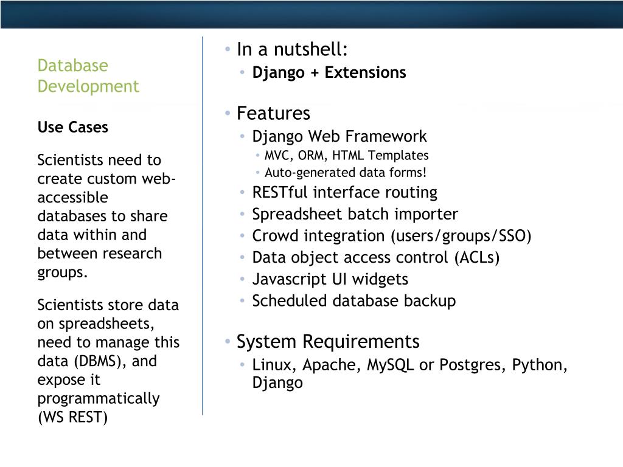
Task: Click the 'Features' heading bullet
Action: (273, 113)
